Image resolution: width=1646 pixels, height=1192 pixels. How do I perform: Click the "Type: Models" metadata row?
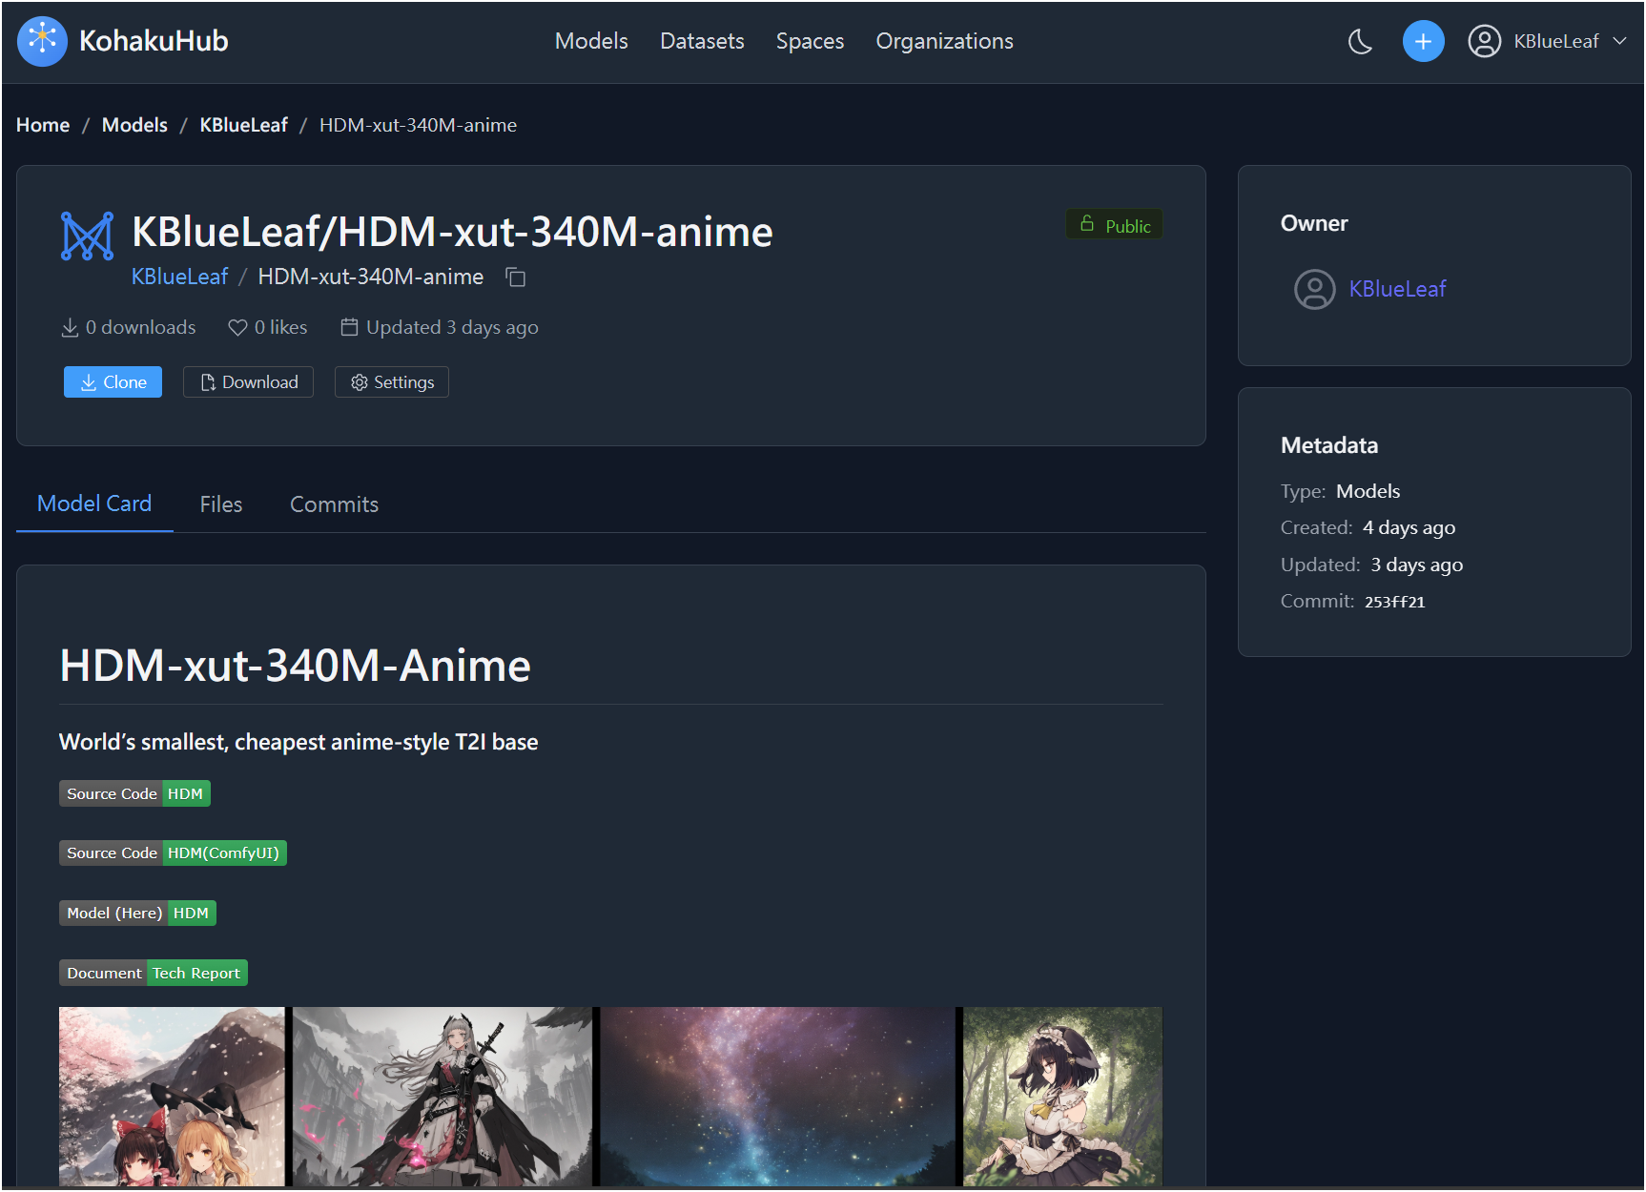(1340, 491)
